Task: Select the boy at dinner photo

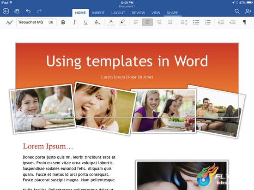Action: [x=43, y=109]
